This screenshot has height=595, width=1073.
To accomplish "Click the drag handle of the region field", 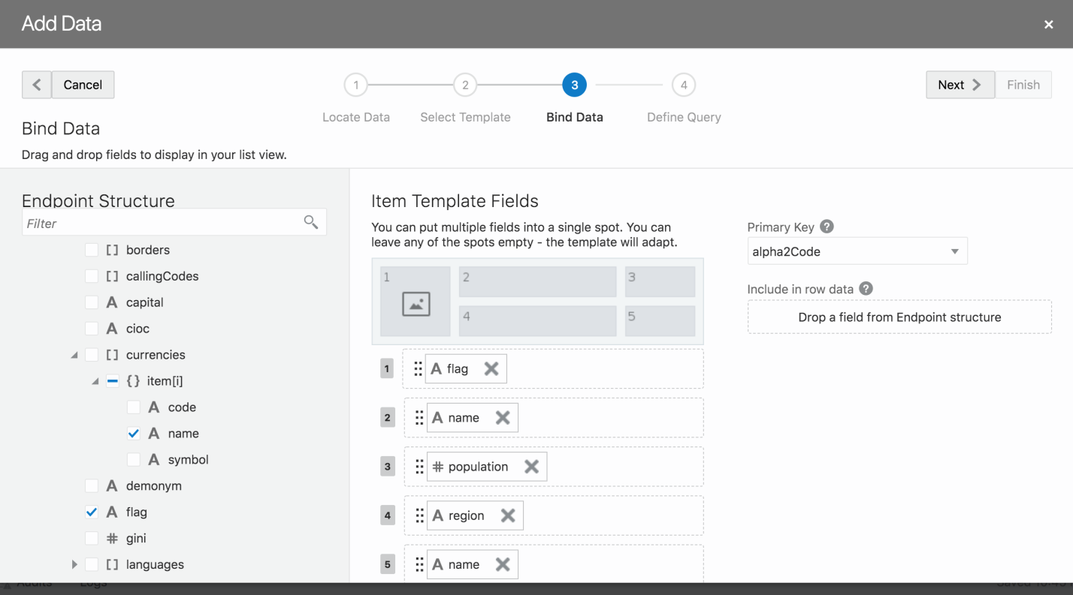I will 419,515.
